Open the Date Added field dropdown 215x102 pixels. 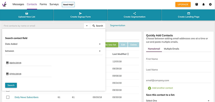coord(54,44)
